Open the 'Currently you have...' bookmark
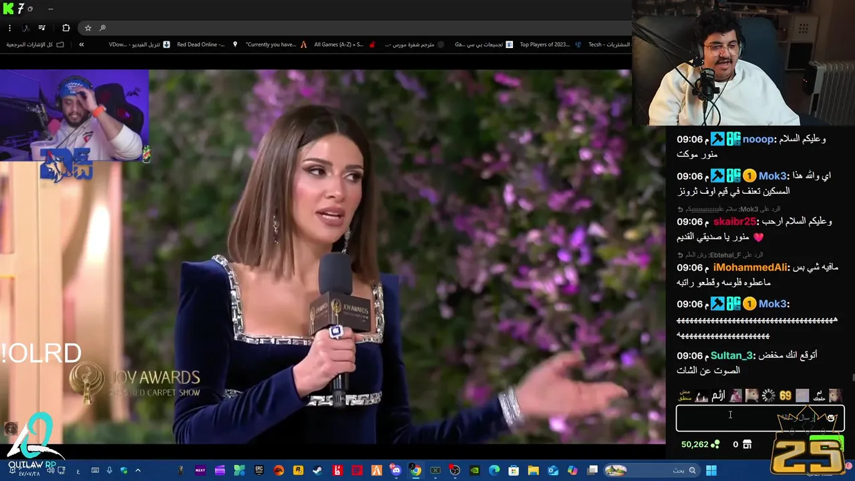This screenshot has width=855, height=481. [276, 45]
